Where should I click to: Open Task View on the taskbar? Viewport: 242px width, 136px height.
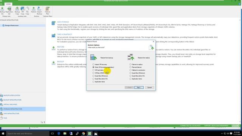(52, 133)
